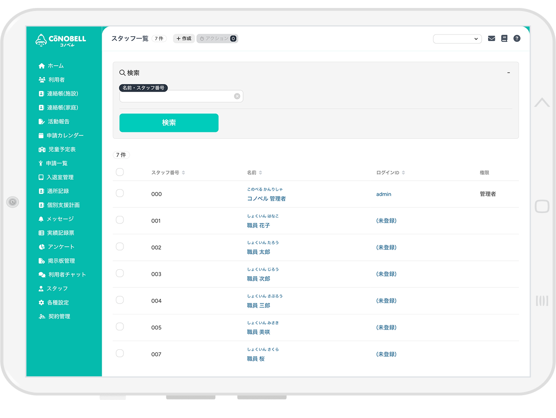Collapse the 検索 panel with minus button

508,73
